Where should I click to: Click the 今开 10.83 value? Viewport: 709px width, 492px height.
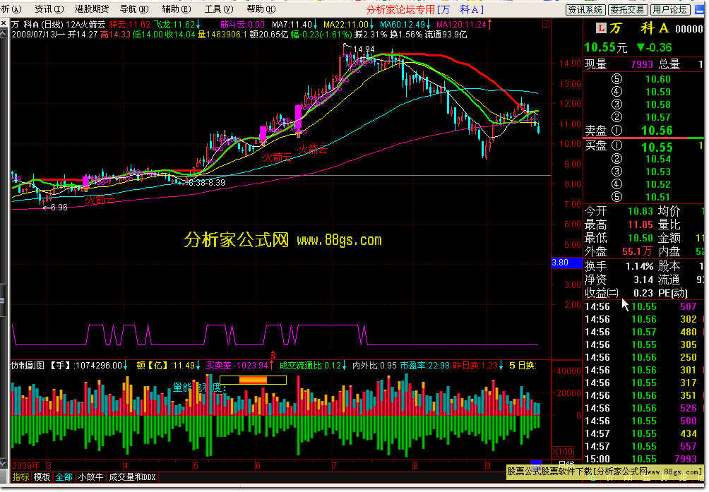tap(641, 211)
